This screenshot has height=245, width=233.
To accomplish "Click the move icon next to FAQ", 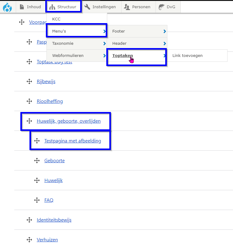I will click(37, 200).
